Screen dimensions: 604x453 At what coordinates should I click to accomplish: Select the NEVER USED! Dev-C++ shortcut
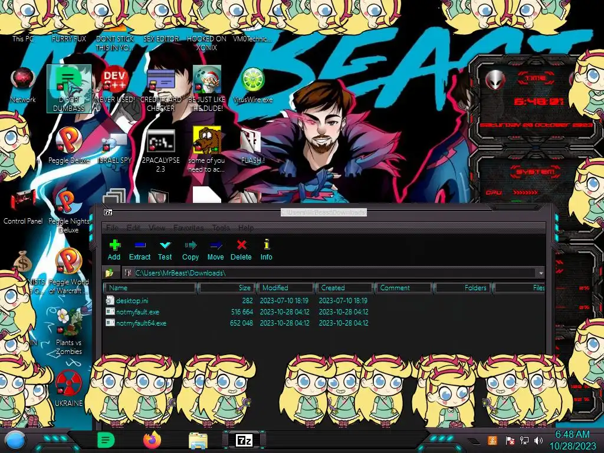tap(115, 86)
